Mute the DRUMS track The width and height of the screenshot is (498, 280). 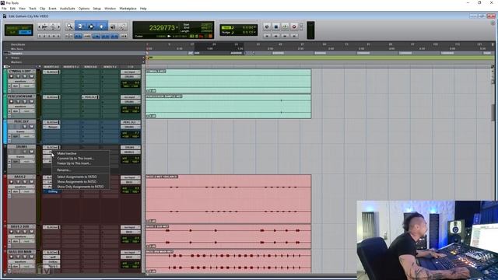pyautogui.click(x=31, y=152)
